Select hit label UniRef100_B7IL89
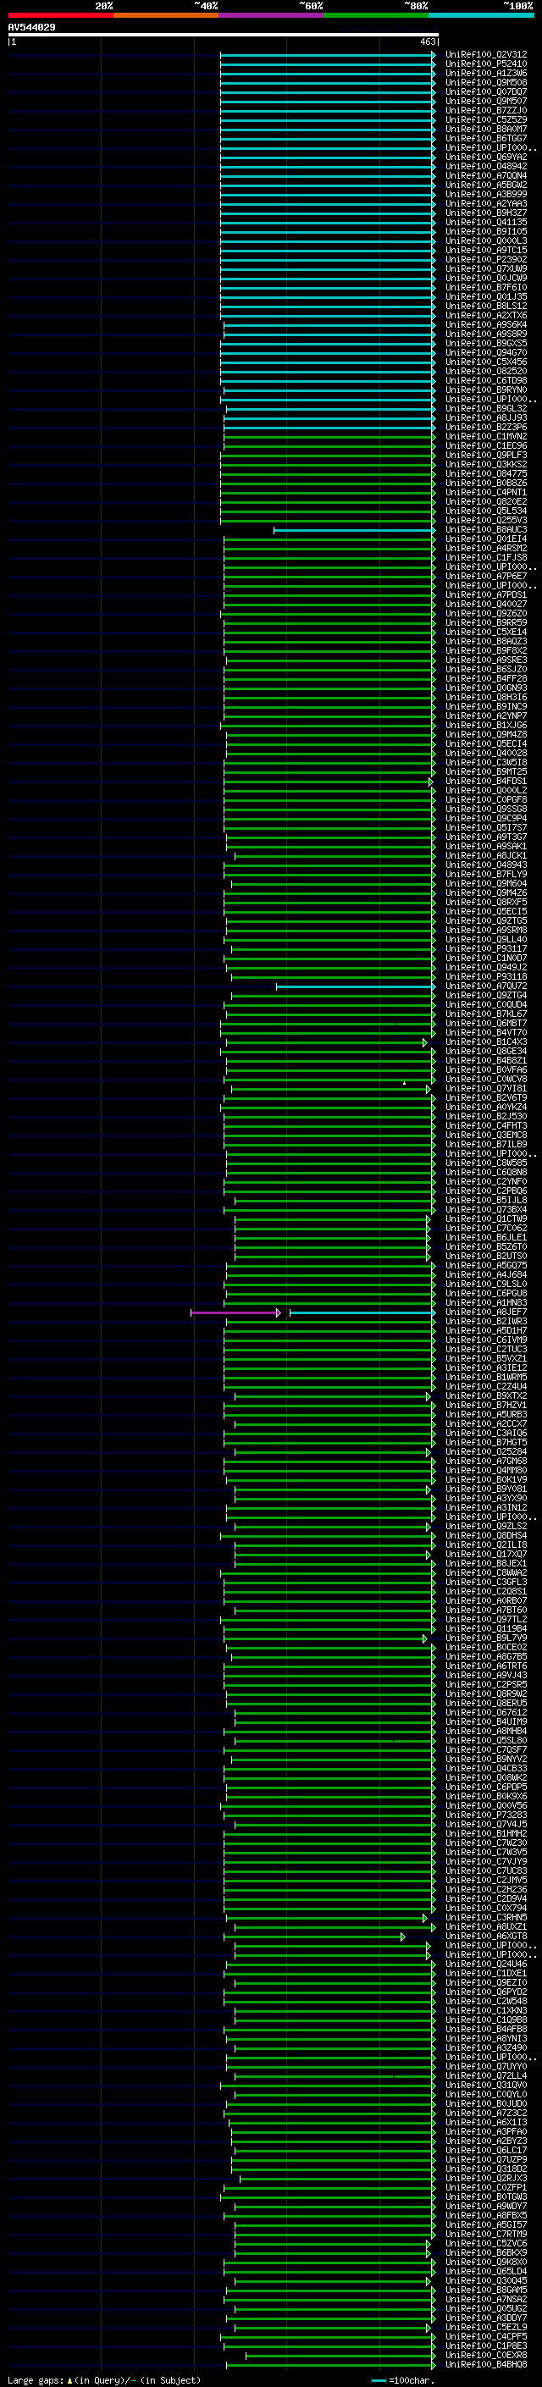Image resolution: width=542 pixels, height=2387 pixels. 486,1145
